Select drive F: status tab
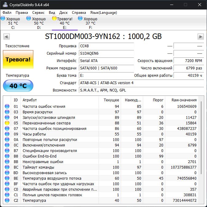This screenshot has height=207, width=207. (x=90, y=23)
